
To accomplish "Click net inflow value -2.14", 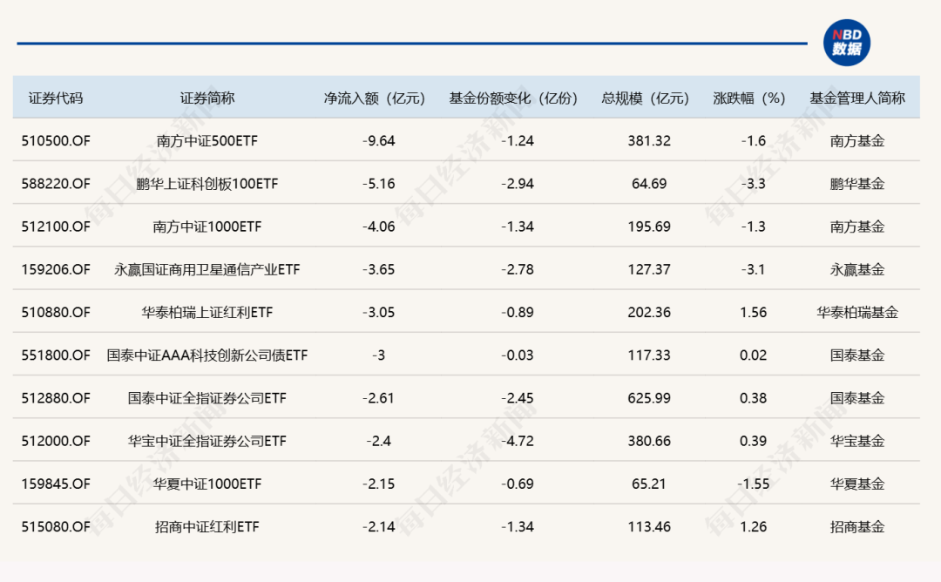I will (x=379, y=527).
